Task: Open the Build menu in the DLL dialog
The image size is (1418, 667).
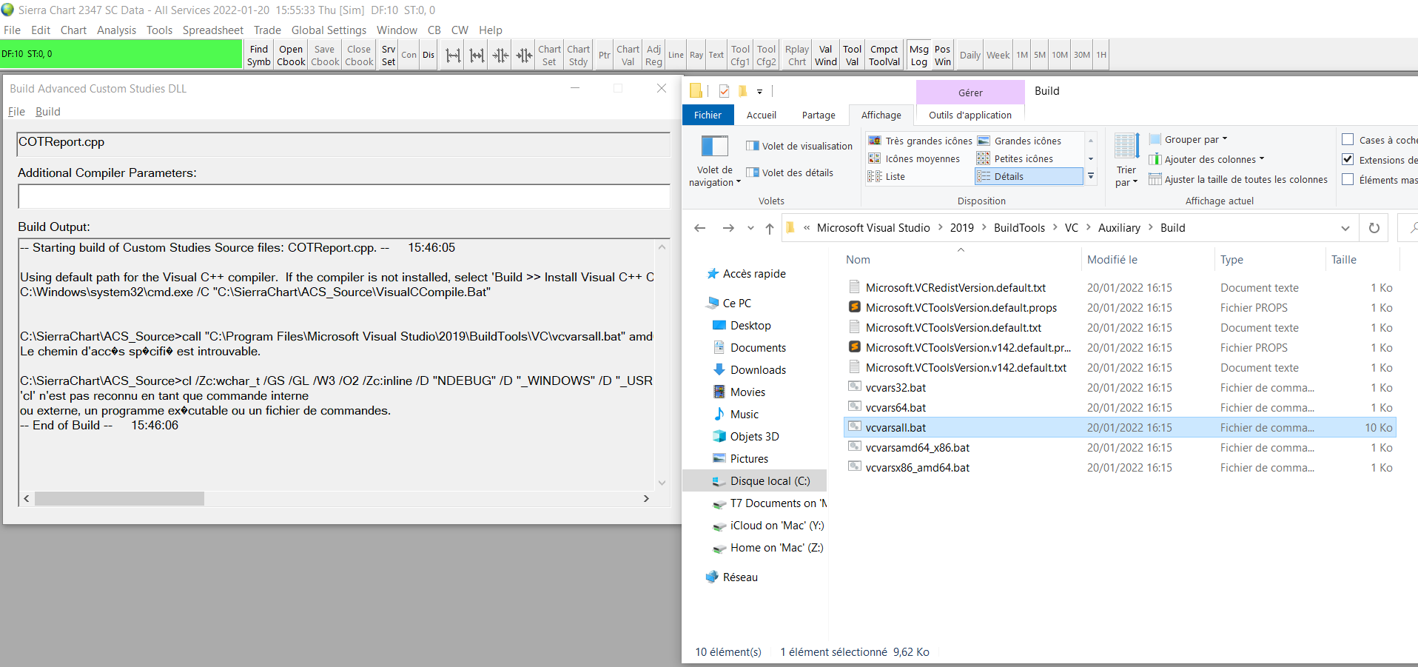Action: (x=48, y=112)
